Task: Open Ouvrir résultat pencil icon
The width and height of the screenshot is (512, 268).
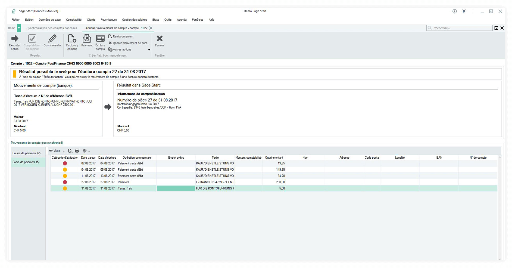Action: pos(52,38)
